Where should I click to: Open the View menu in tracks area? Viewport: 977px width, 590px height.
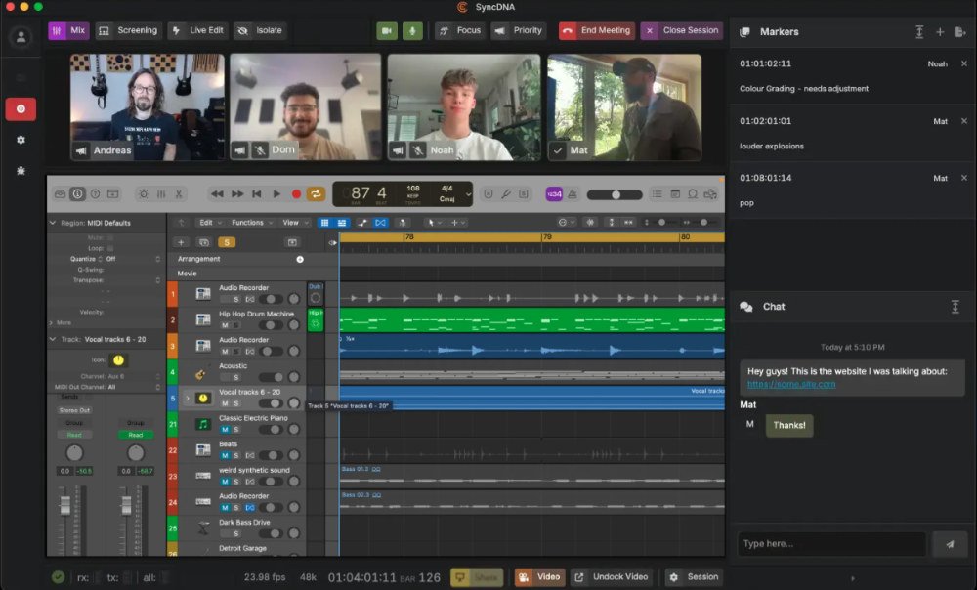click(295, 223)
